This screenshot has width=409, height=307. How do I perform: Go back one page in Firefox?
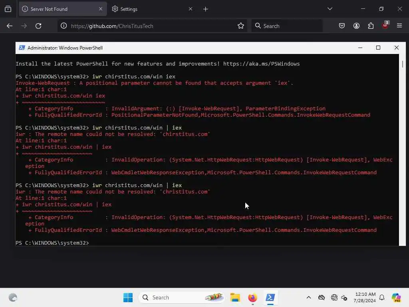(x=10, y=26)
